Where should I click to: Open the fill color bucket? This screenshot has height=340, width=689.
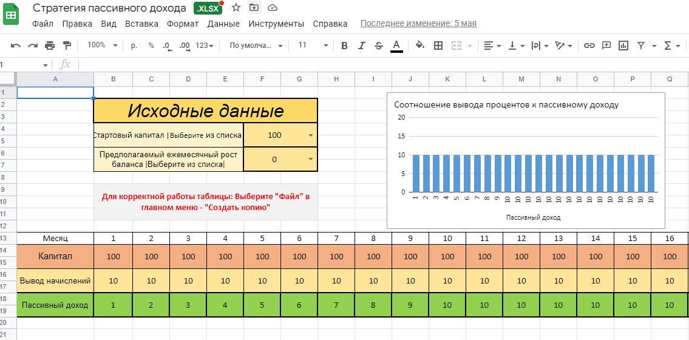[419, 46]
